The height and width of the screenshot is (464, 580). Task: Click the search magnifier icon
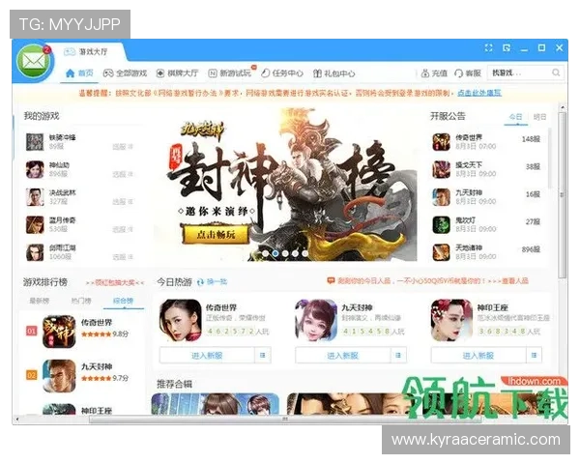pos(556,72)
